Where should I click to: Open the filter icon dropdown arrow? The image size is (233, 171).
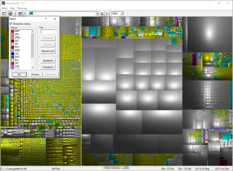coord(24,14)
